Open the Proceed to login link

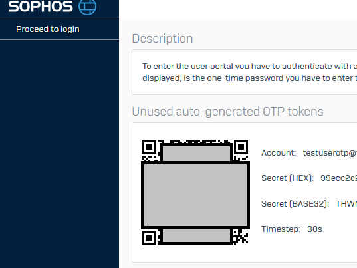pos(48,29)
